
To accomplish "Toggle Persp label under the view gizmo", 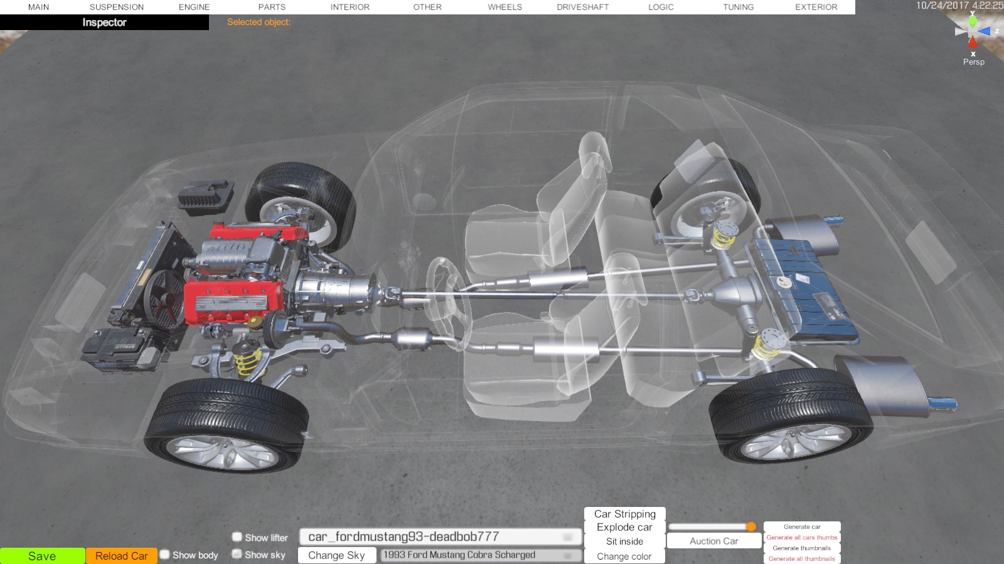I will (973, 61).
